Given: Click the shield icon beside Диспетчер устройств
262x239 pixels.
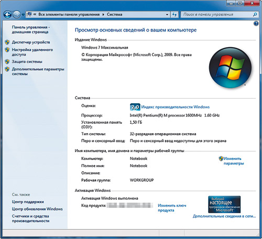Looking at the screenshot, I should pyautogui.click(x=7, y=42).
